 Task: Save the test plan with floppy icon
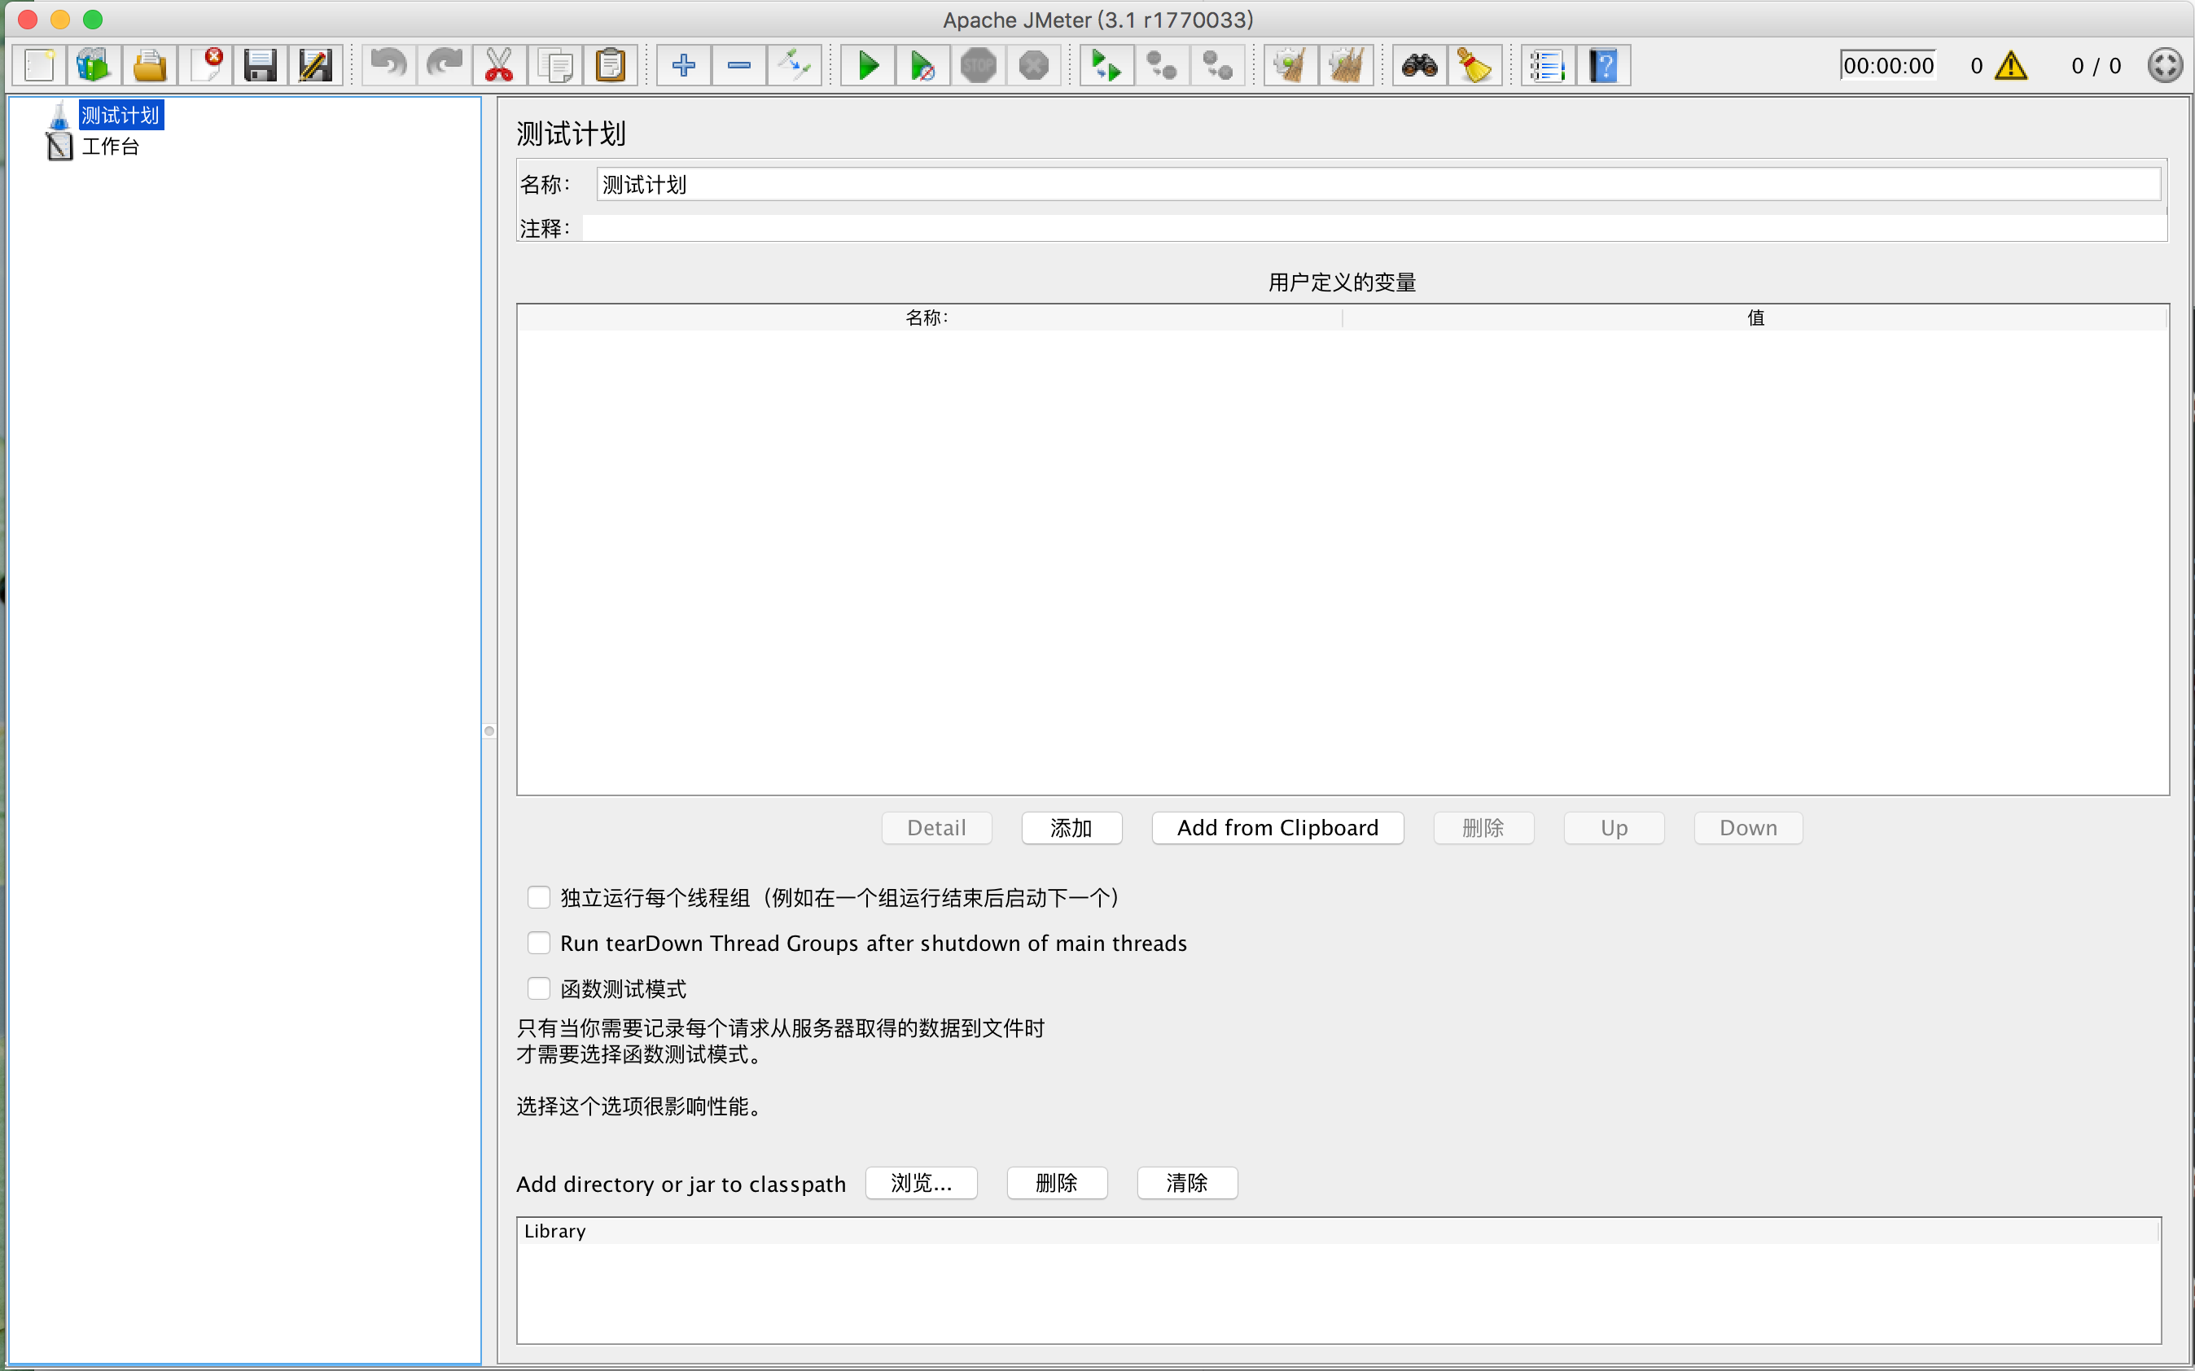pos(261,66)
